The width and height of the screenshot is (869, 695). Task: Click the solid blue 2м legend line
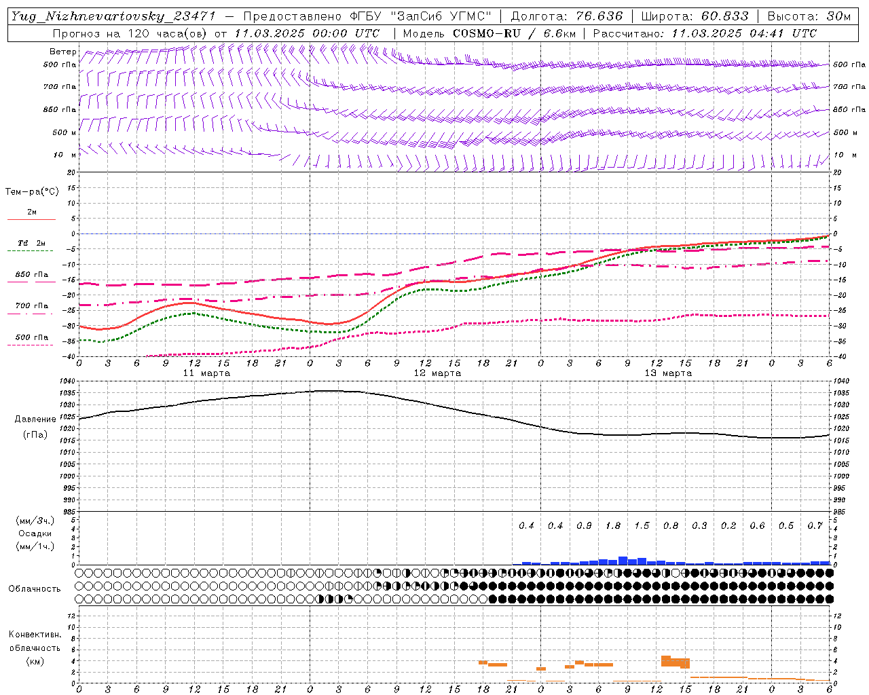tap(31, 219)
